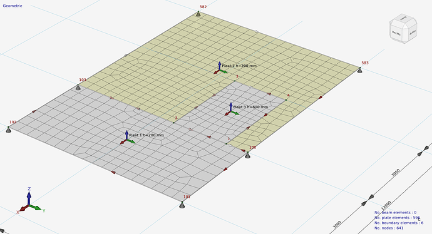Click the top face of view cube
The image size is (432, 234).
(x=403, y=18)
